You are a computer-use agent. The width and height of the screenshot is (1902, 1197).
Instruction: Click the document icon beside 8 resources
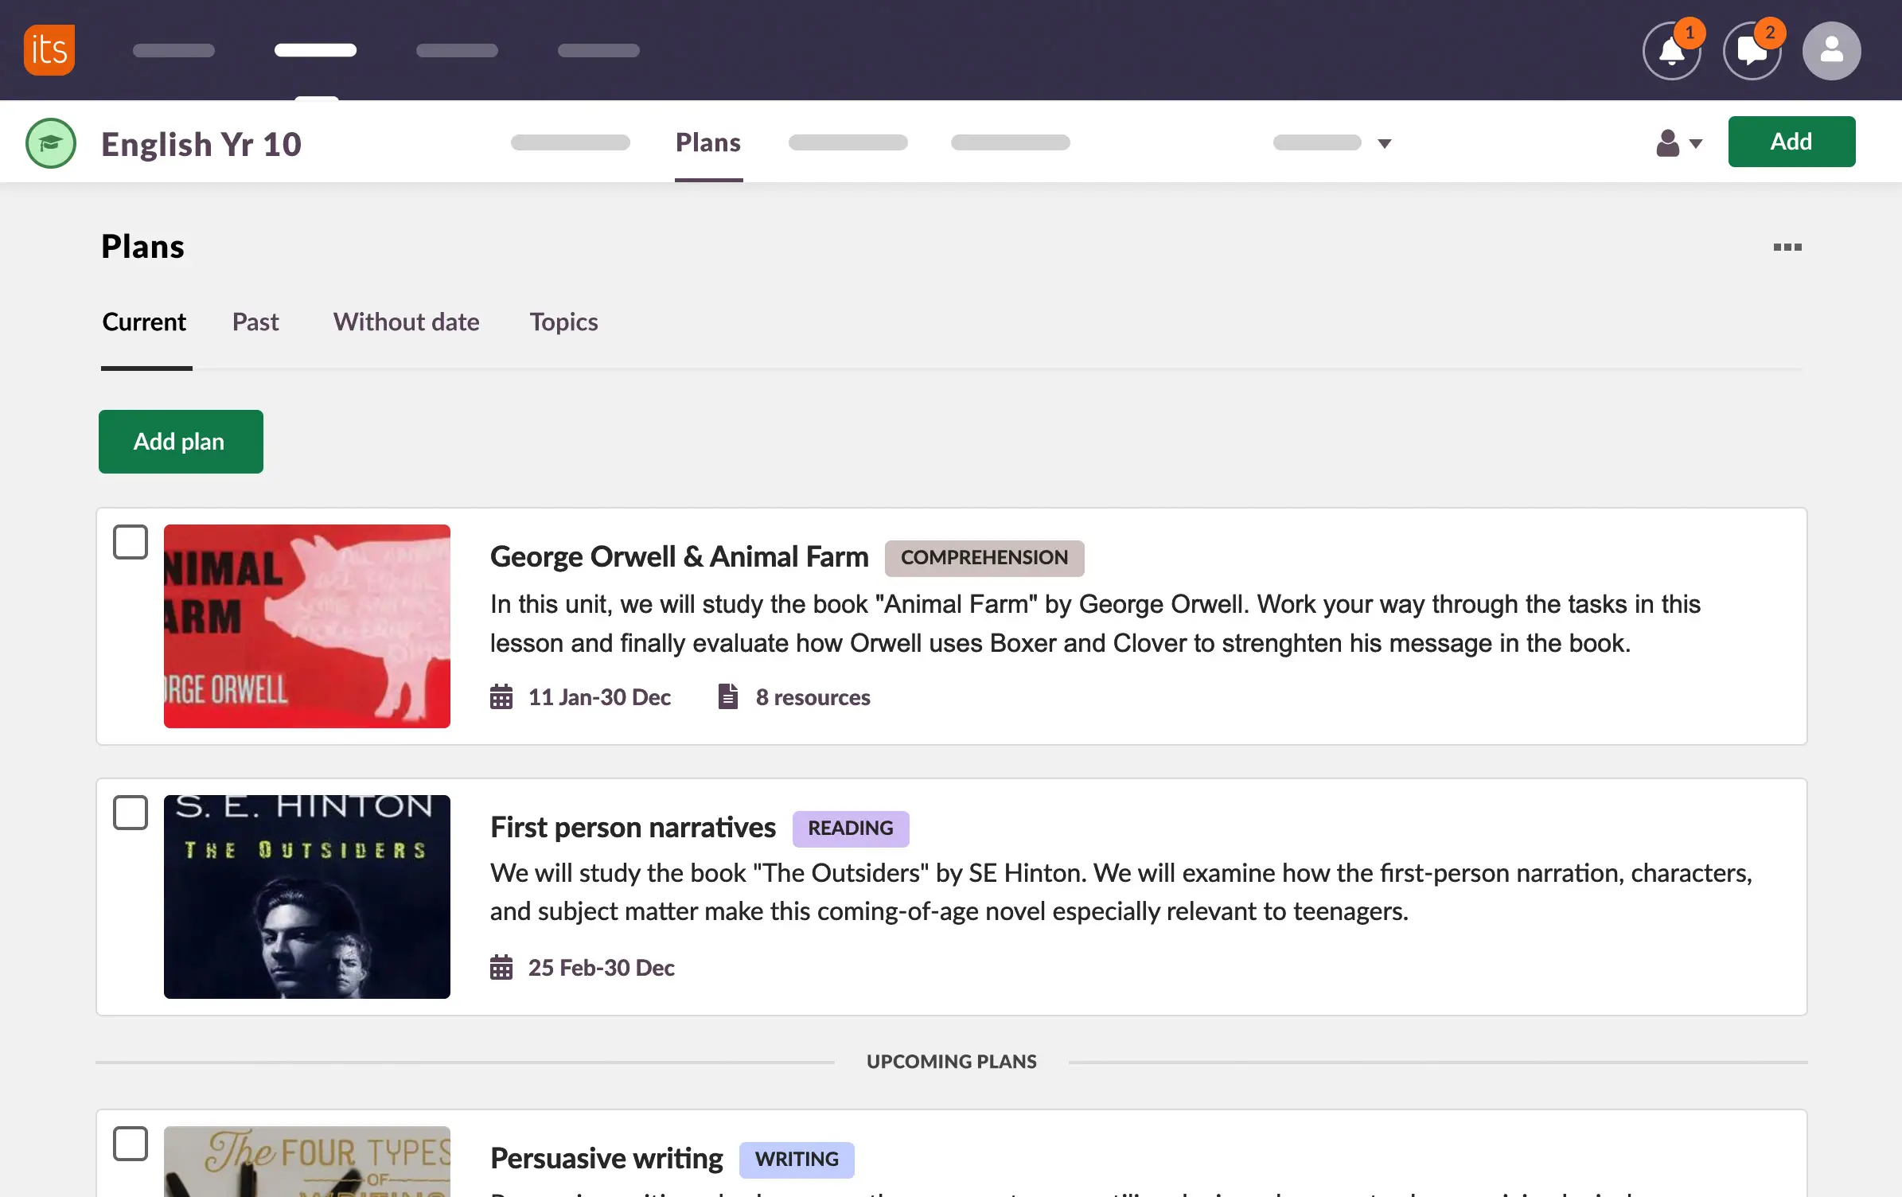727,696
